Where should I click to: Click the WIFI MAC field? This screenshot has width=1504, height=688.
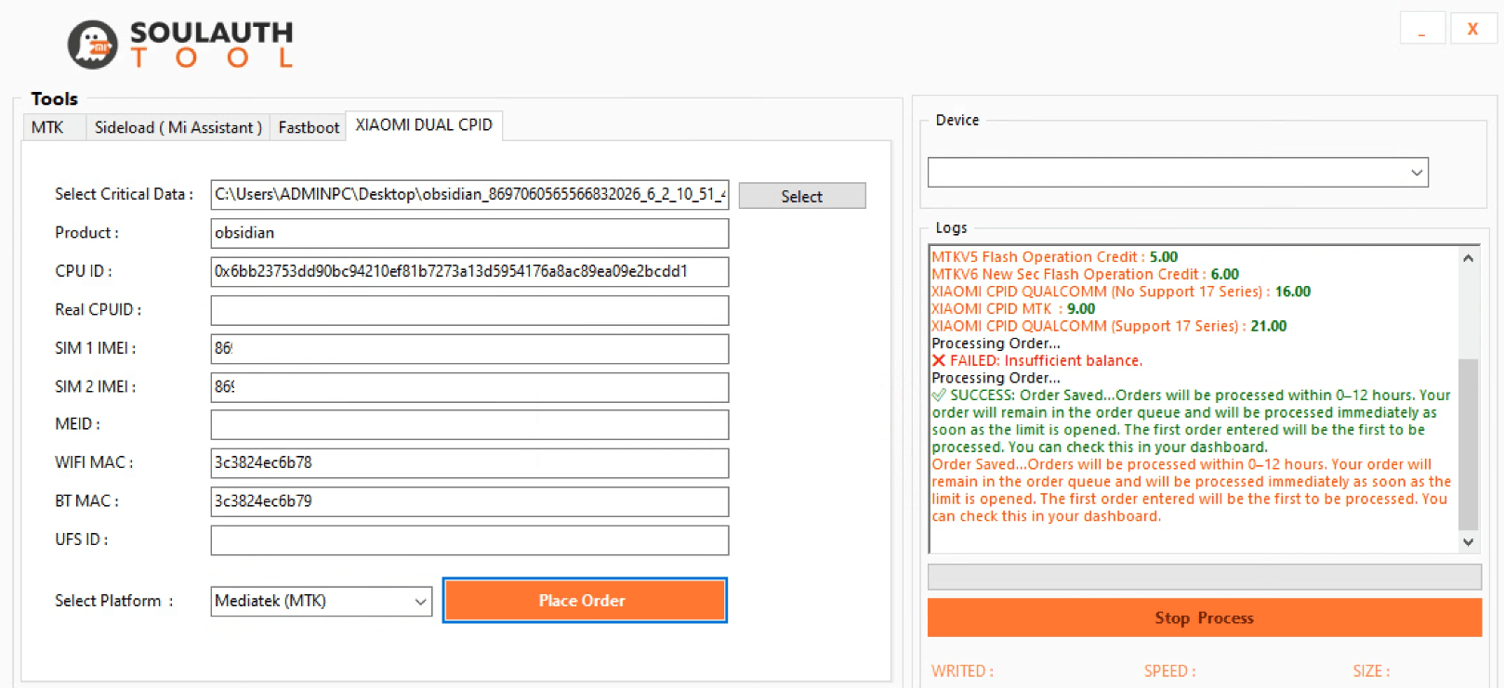click(469, 462)
